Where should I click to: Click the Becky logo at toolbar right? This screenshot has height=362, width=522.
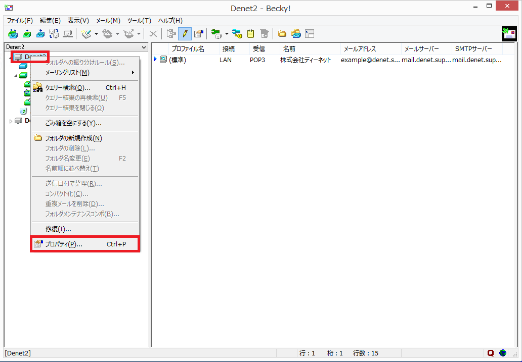[x=509, y=33]
